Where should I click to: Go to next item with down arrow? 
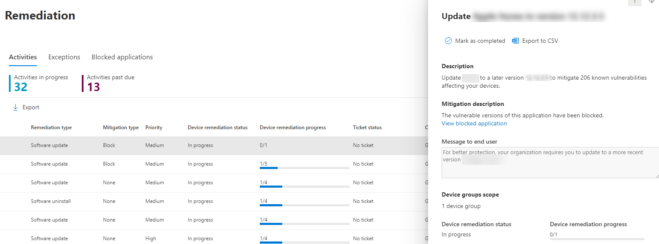651,1
